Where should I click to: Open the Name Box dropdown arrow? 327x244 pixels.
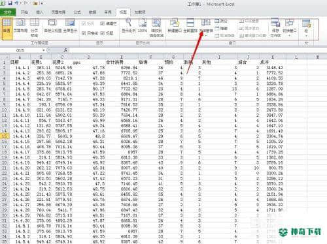click(44, 50)
